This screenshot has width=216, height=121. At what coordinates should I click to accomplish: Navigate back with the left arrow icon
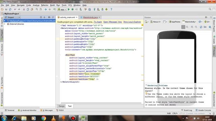coord(46,9)
